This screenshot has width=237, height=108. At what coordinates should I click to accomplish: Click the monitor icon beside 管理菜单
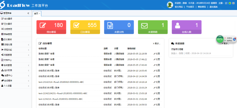click(x=2, y=13)
